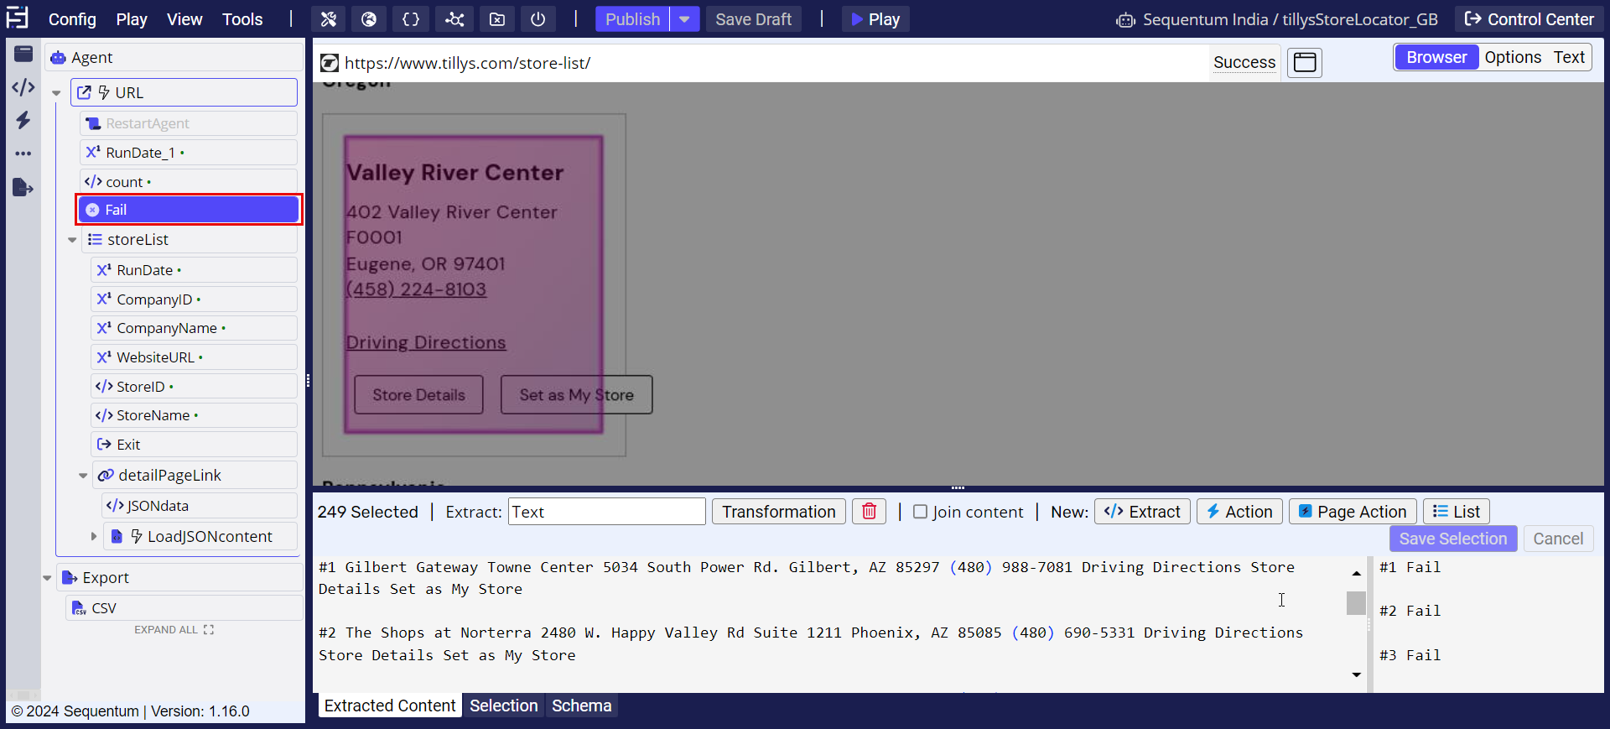Click the browser window icon beside Success

(1305, 62)
